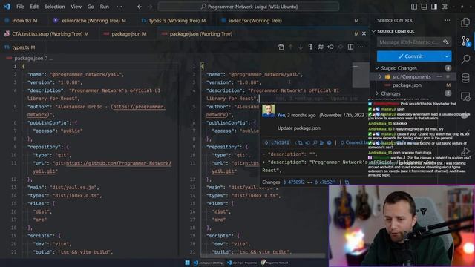Image resolution: width=475 pixels, height=267 pixels.
Task: Open the editor toolbar's More Actions ellipsis
Action: coord(361,47)
